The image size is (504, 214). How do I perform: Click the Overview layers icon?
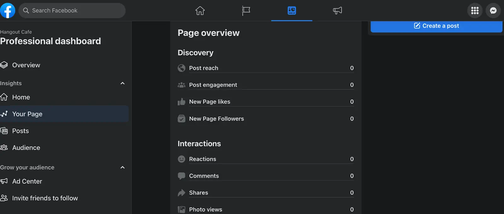[x=4, y=65]
